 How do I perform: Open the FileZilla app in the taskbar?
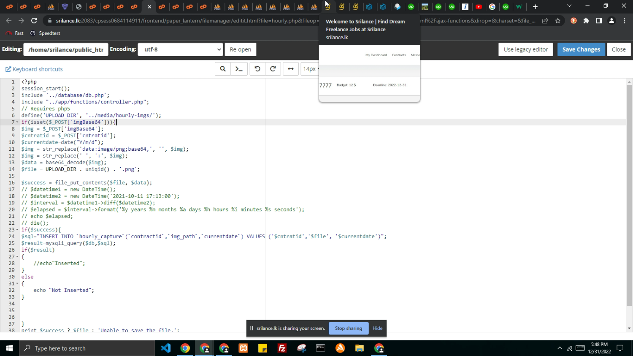coord(282,348)
